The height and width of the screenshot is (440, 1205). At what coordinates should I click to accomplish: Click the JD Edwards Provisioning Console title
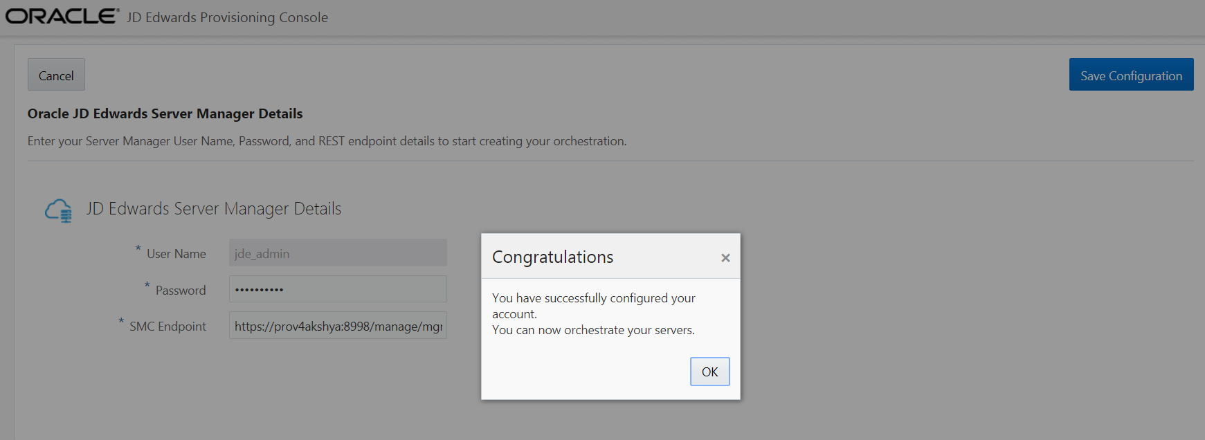[227, 17]
